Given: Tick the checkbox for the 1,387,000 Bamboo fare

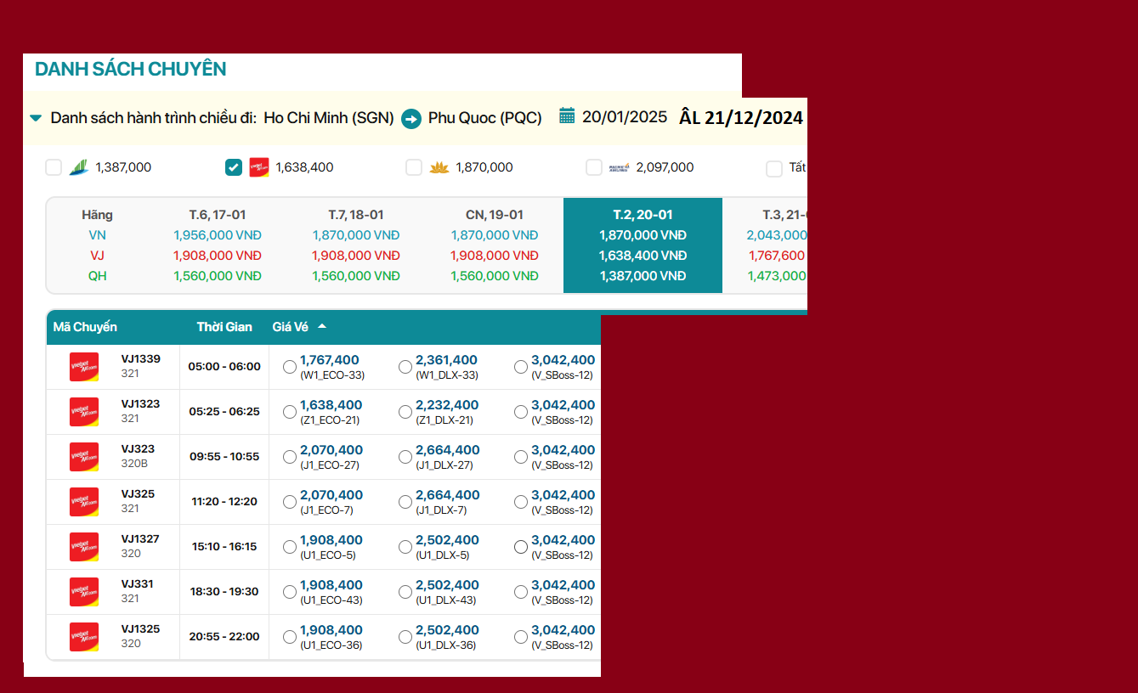Looking at the screenshot, I should click(x=54, y=167).
